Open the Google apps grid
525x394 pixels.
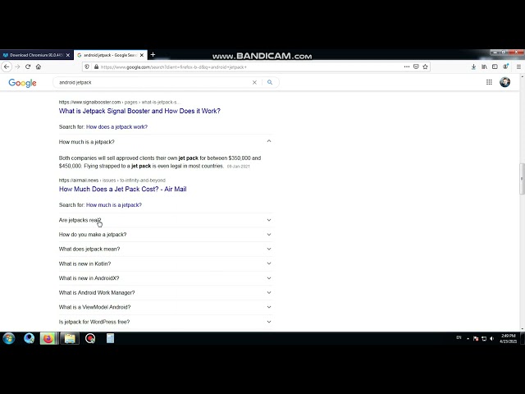(489, 82)
